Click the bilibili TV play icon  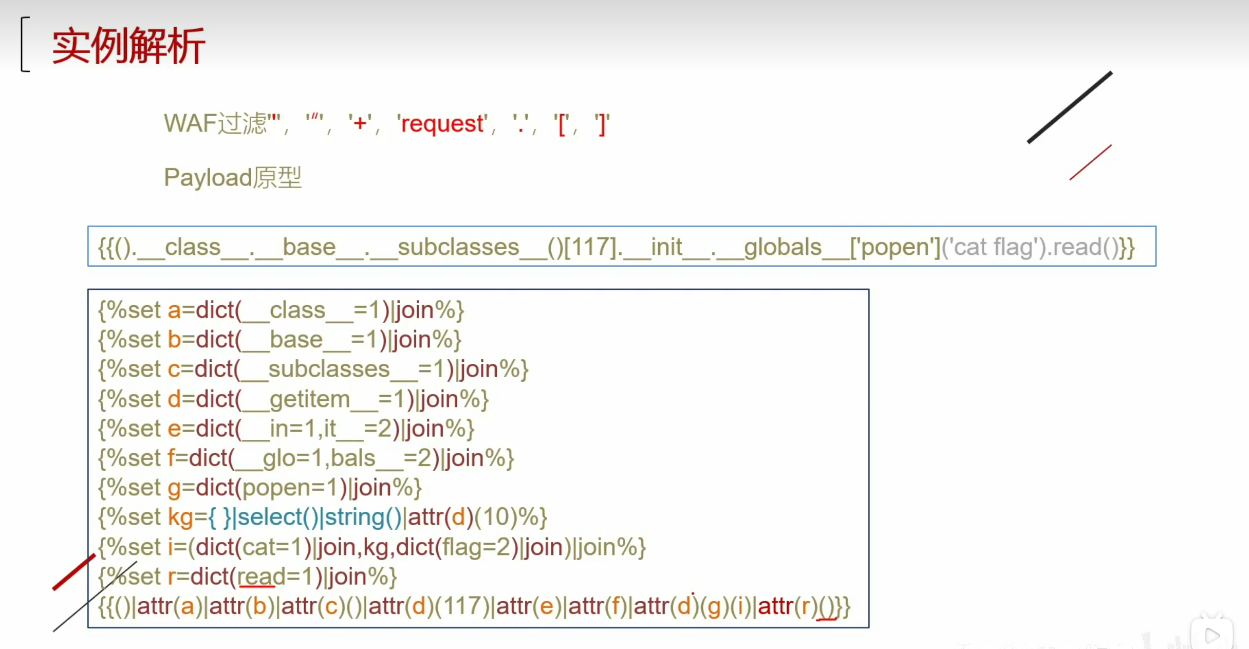(x=1212, y=634)
